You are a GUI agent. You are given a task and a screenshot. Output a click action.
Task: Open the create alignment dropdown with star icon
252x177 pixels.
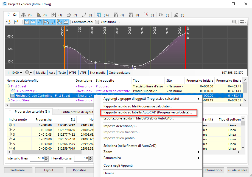[9, 22]
